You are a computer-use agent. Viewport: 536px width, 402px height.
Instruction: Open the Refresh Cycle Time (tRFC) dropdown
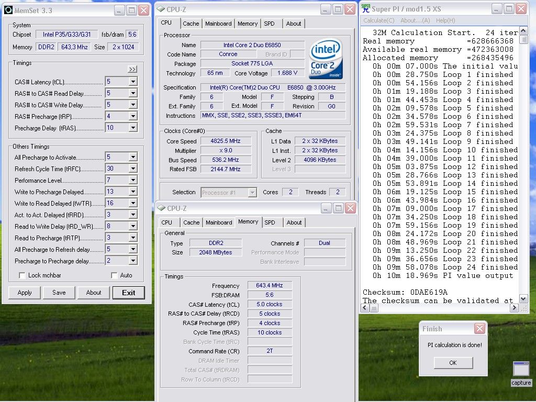click(133, 169)
